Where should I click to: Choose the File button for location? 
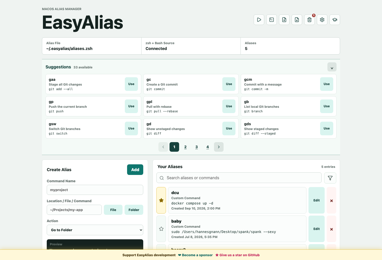113,210
